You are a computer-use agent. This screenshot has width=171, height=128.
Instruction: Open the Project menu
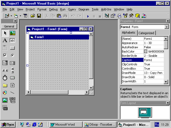30,10
